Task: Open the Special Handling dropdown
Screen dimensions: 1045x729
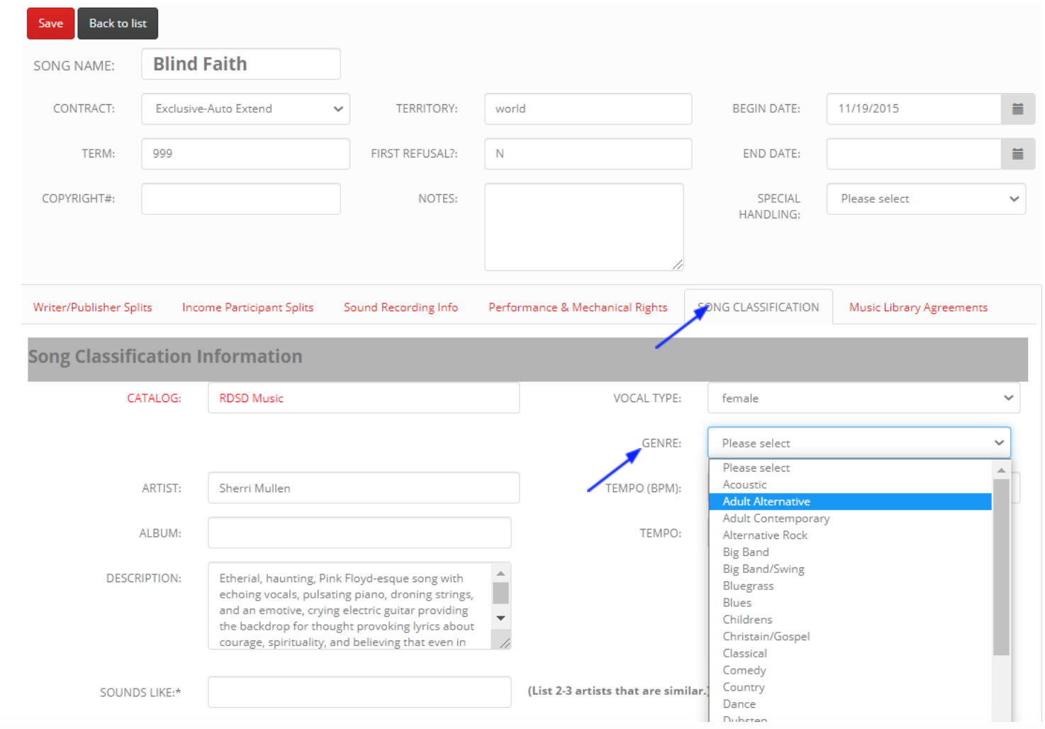Action: (925, 199)
